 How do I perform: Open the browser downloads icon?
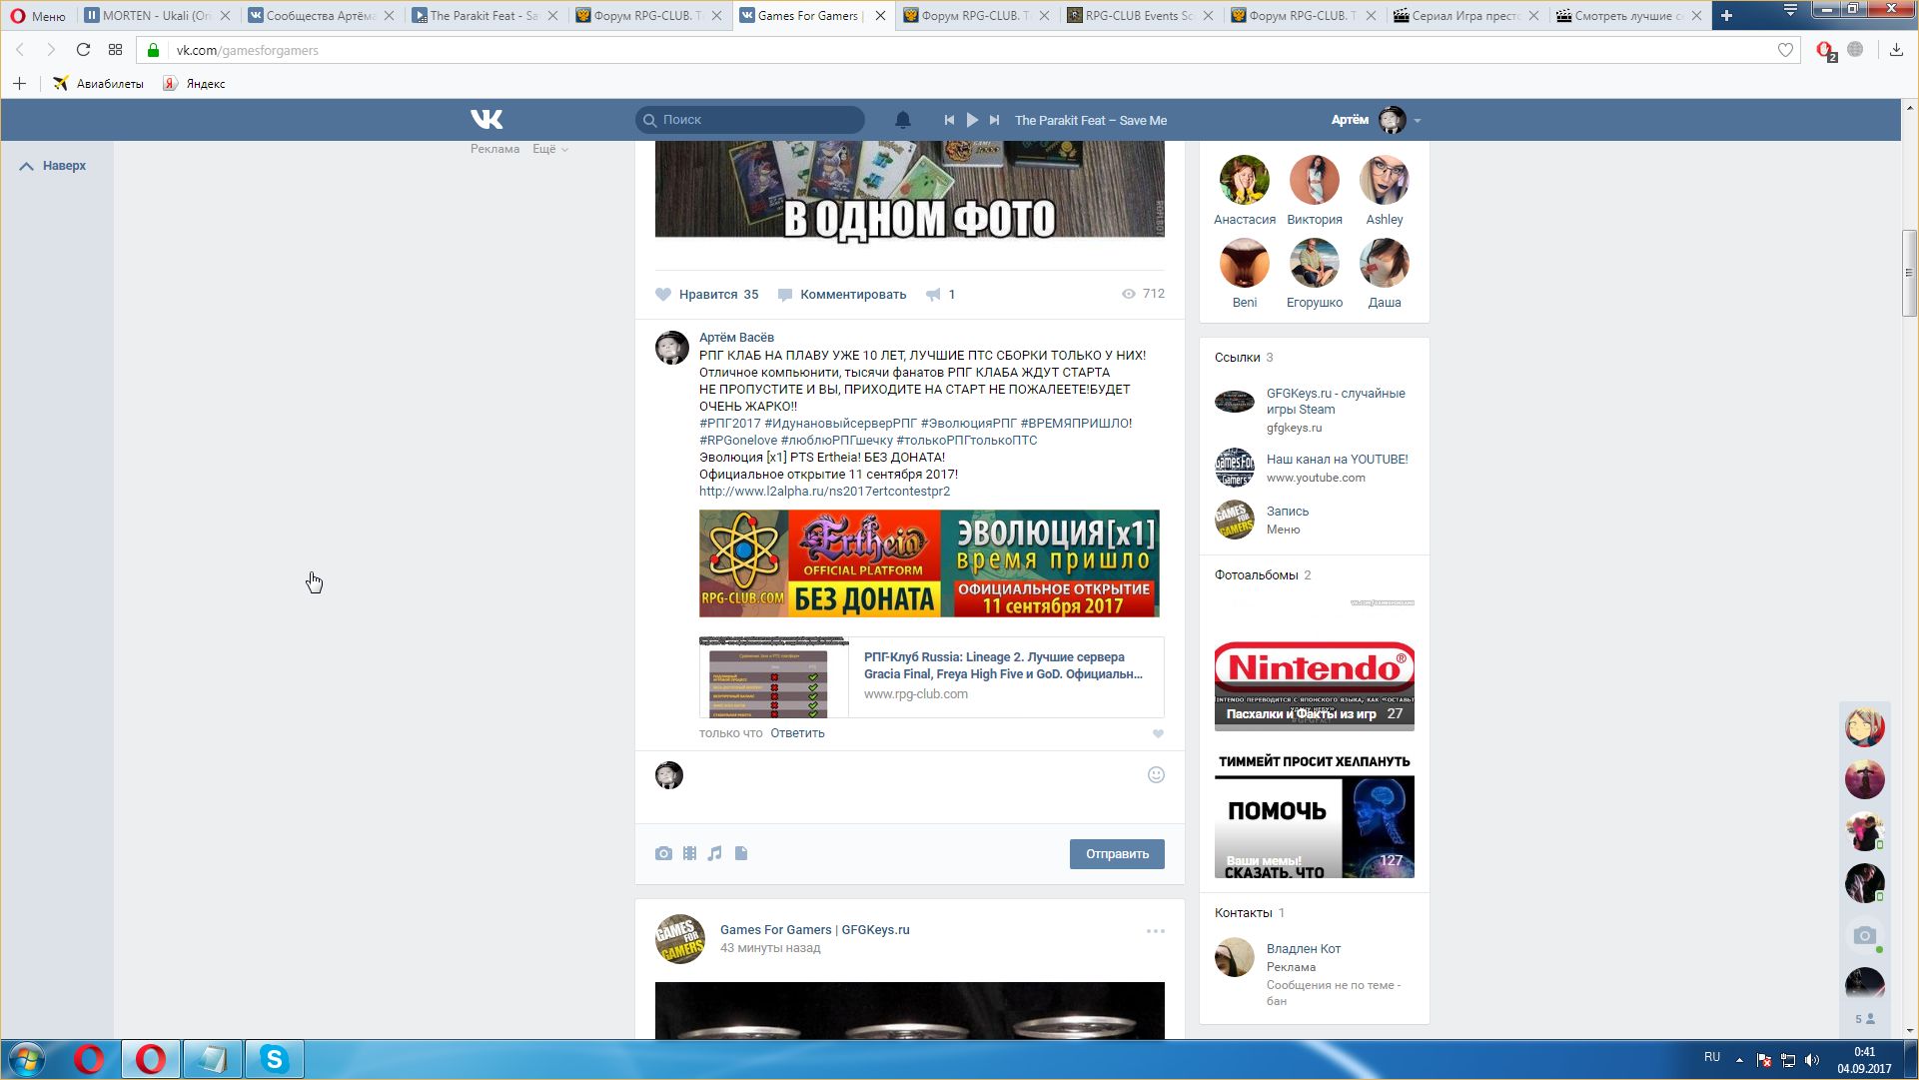click(x=1896, y=50)
